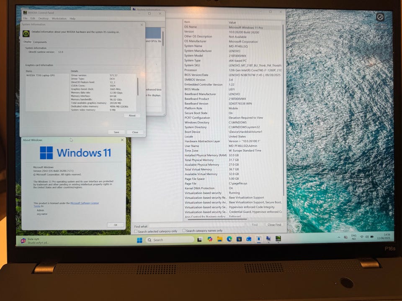Viewport: 402px width, 301px height.
Task: Open Help menu in NVIDIA Control Panel
Action: pos(72,18)
